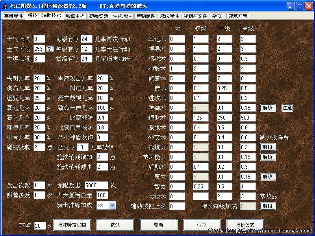Go to the 初始资源 tab
The width and height of the screenshot is (315, 236).
point(98,16)
